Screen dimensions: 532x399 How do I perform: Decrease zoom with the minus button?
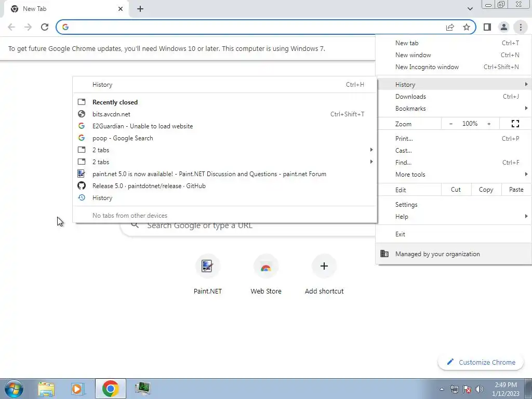click(451, 124)
